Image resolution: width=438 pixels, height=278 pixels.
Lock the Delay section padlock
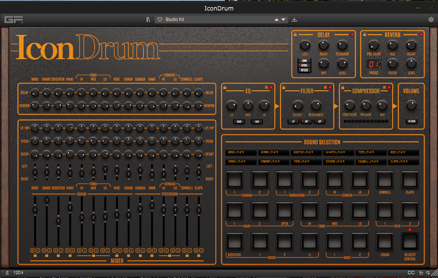click(295, 34)
